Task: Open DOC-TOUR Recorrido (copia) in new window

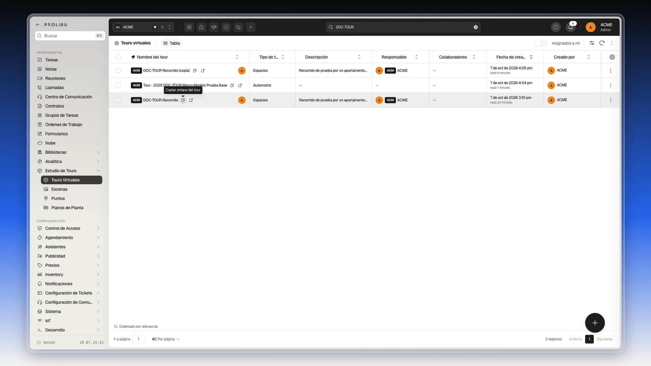Action: (203, 70)
